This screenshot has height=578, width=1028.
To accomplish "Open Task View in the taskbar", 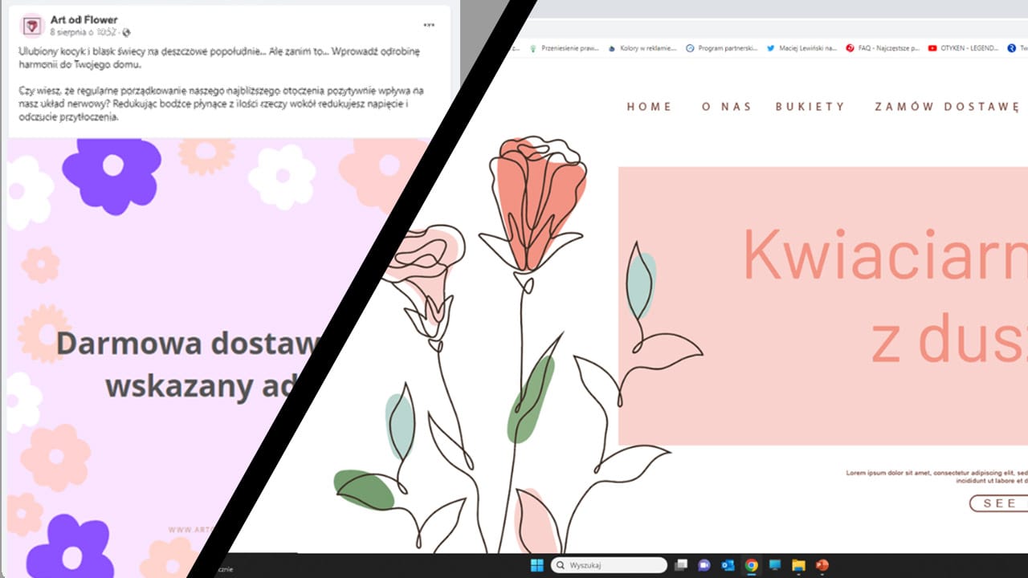I will click(x=681, y=565).
